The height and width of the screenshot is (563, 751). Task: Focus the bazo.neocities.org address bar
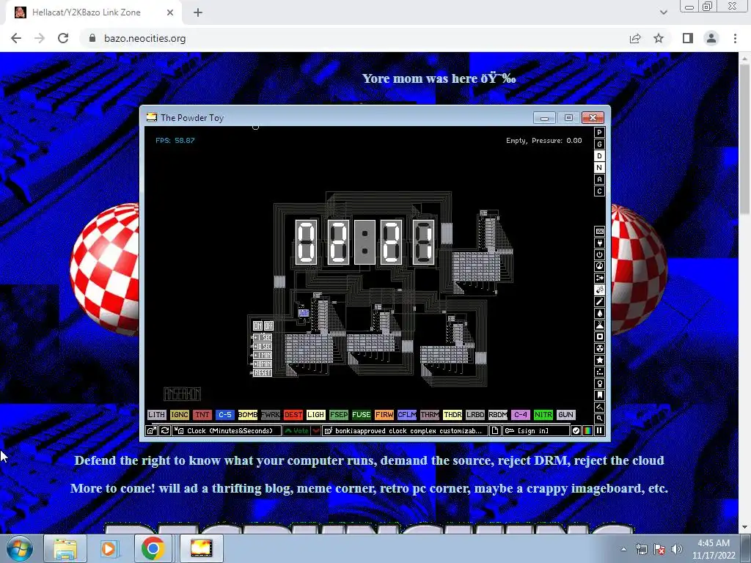354,38
